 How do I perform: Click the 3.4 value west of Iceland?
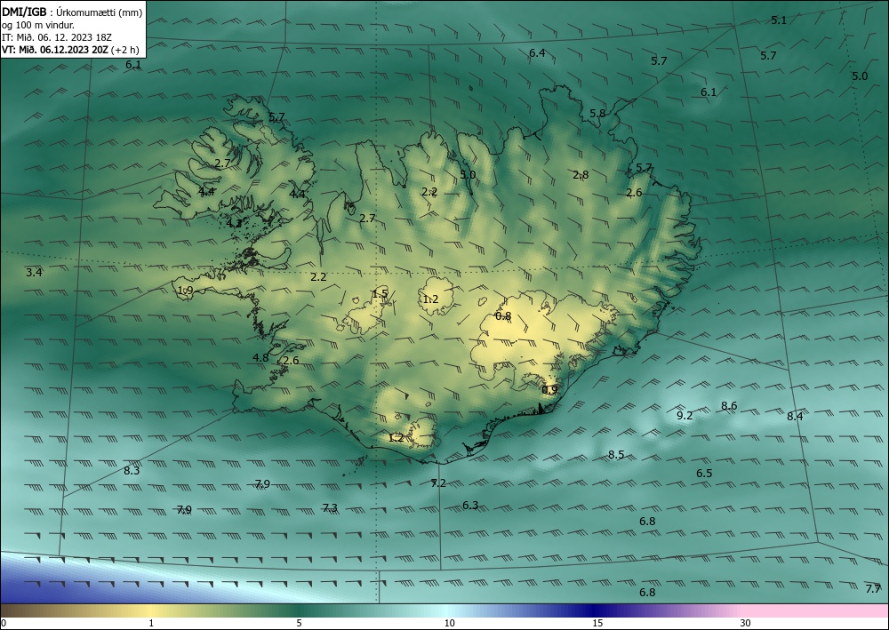click(x=34, y=273)
